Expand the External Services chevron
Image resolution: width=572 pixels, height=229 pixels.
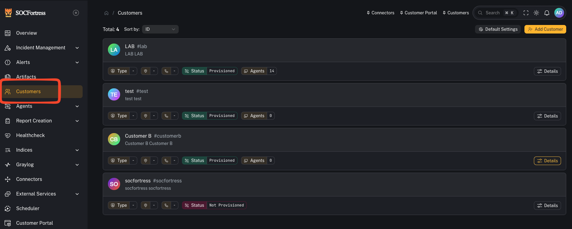77,194
